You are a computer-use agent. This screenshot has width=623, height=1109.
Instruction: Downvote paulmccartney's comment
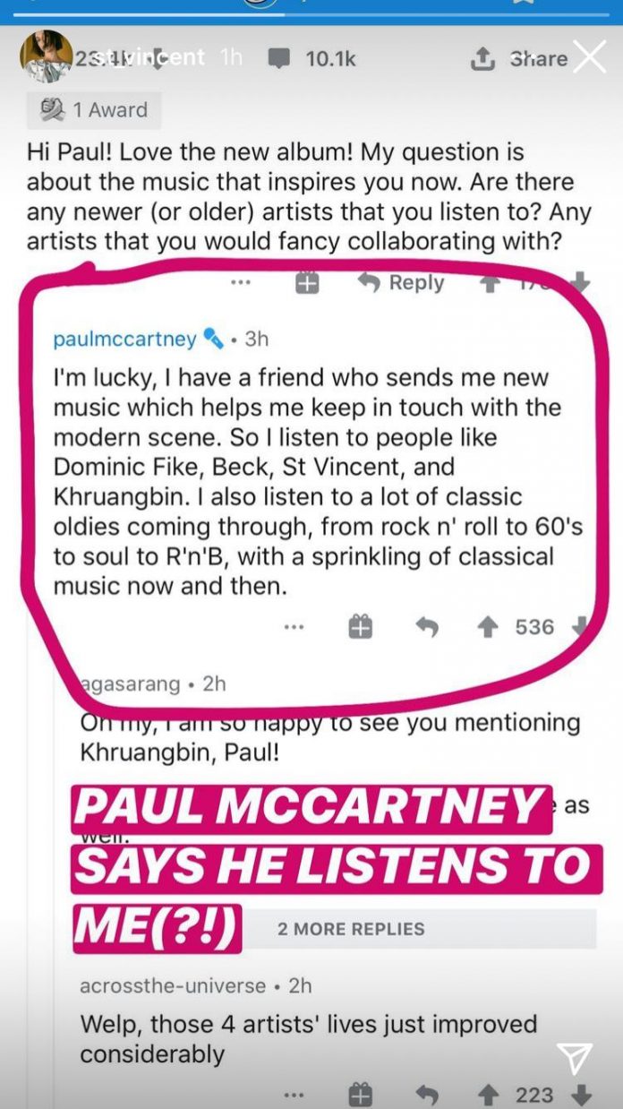[578, 627]
